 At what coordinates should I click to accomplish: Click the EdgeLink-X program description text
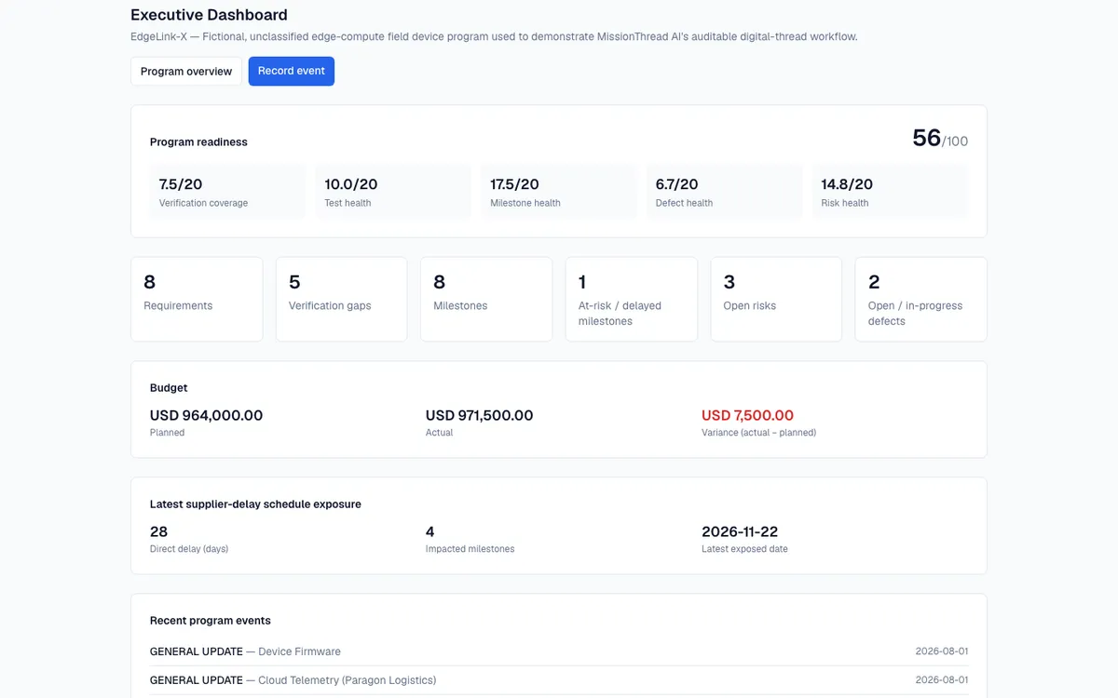[x=494, y=37]
